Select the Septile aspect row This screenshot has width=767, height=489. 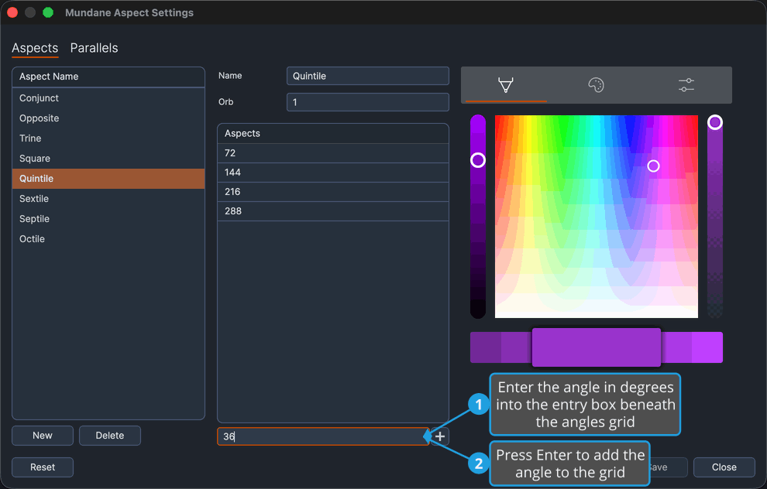[108, 218]
